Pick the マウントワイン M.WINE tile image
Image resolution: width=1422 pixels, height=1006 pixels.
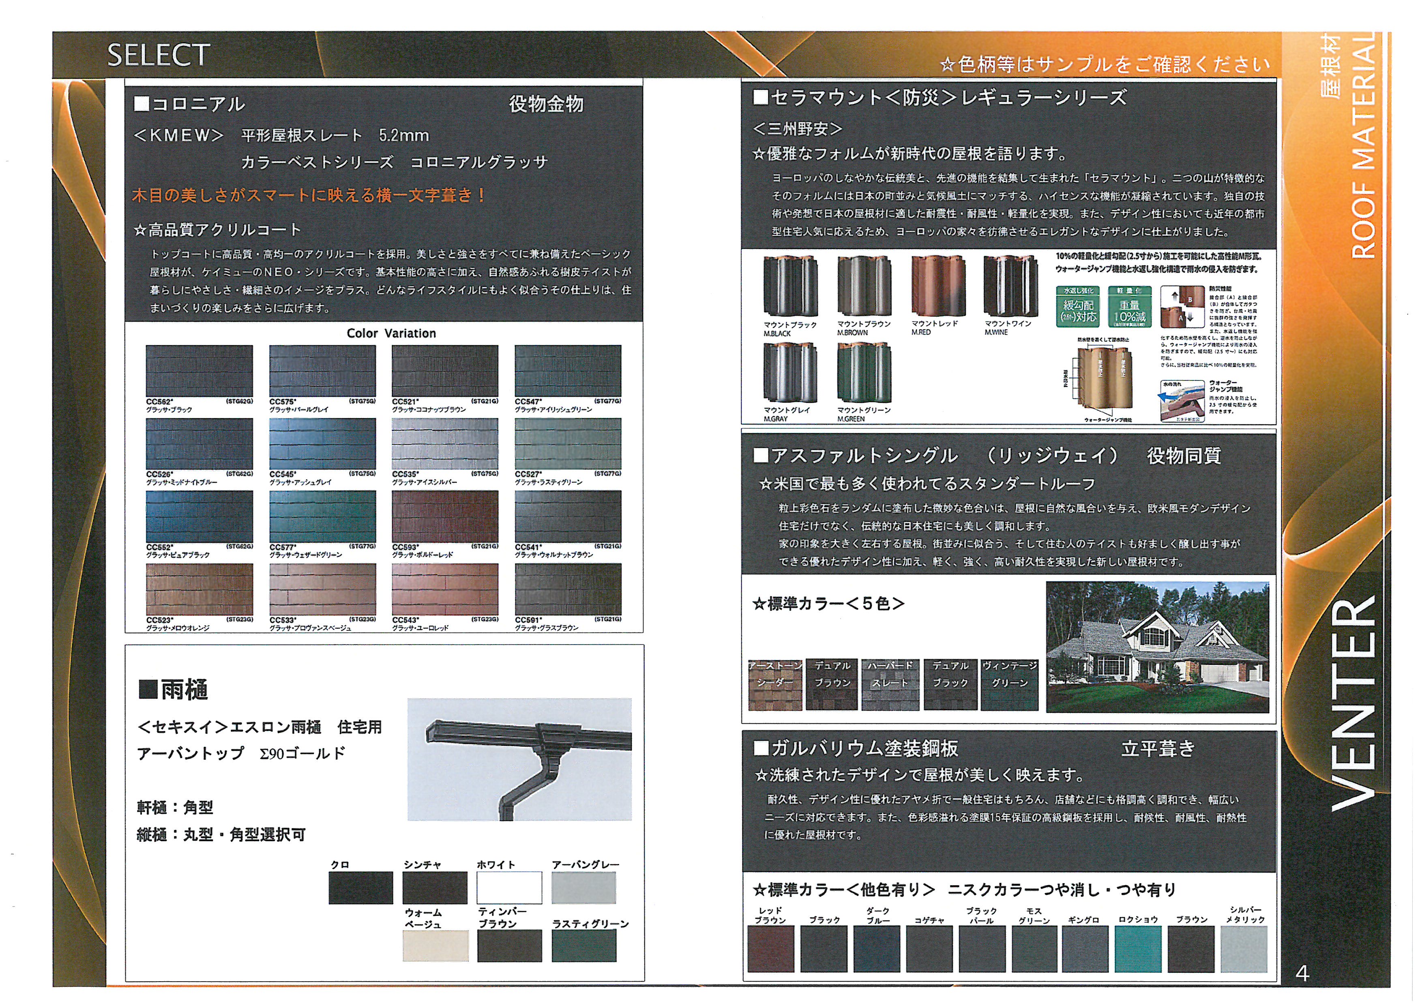tap(1011, 286)
